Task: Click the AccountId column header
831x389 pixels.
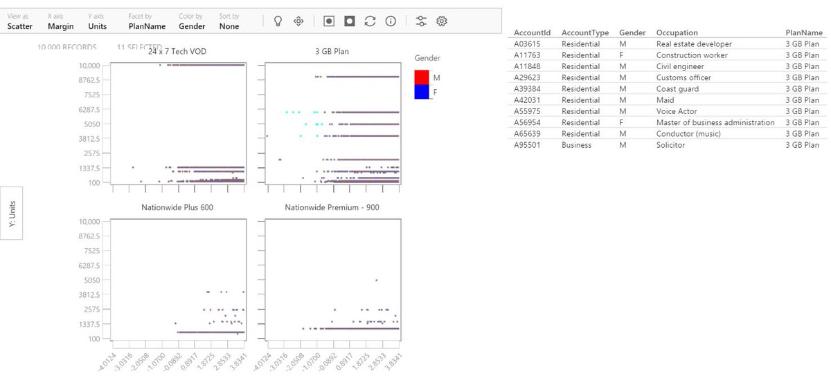Action: [x=532, y=32]
